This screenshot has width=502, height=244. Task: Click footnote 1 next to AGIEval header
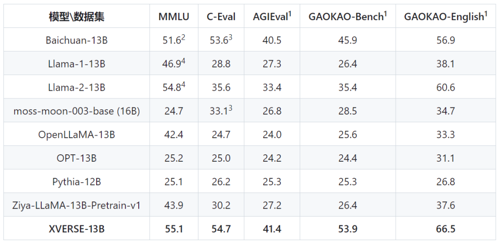(290, 14)
